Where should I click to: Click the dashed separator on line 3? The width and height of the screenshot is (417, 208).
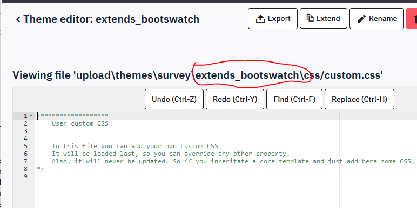[80, 131]
